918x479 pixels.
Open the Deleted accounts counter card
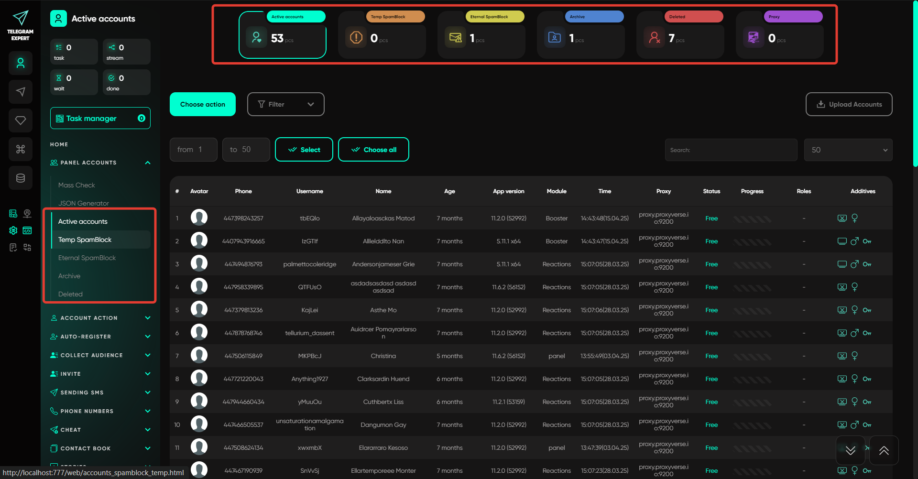[679, 35]
